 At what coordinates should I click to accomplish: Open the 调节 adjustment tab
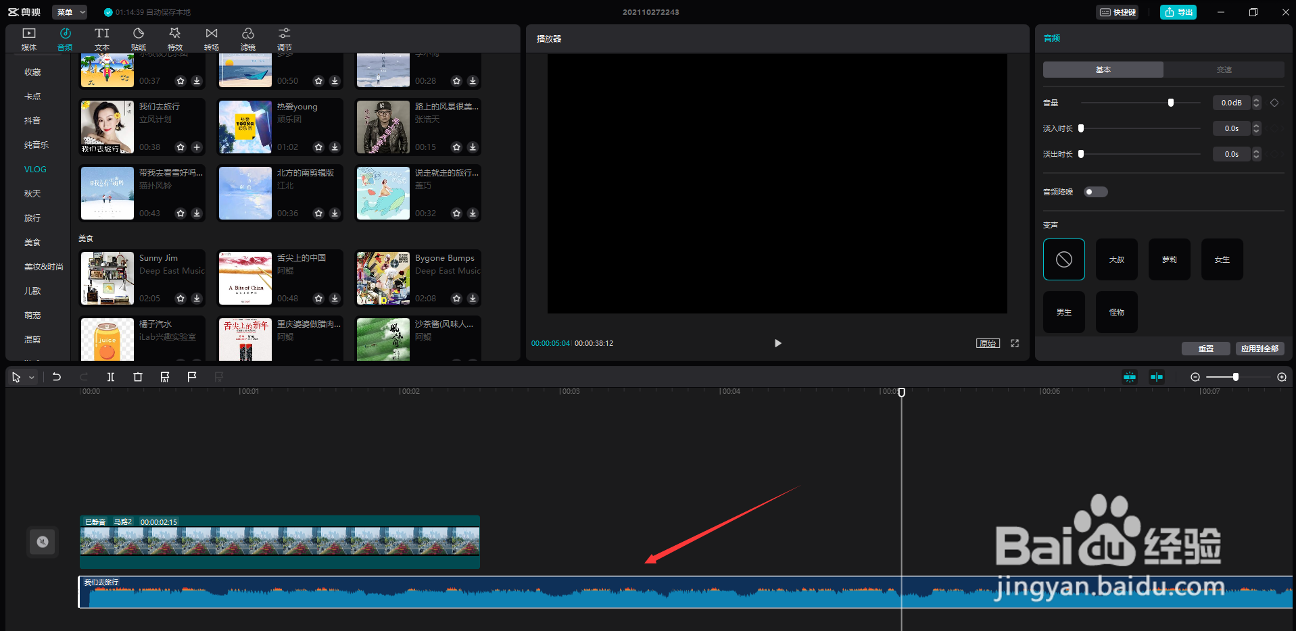(x=285, y=39)
